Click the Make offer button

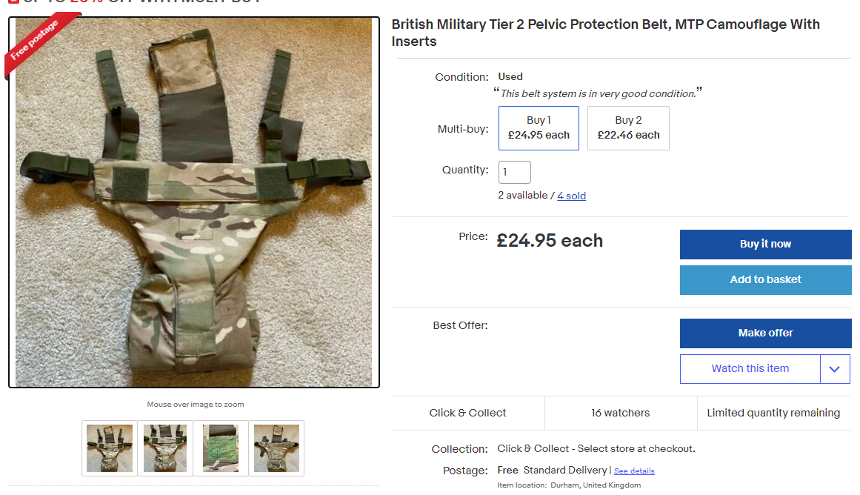(765, 333)
